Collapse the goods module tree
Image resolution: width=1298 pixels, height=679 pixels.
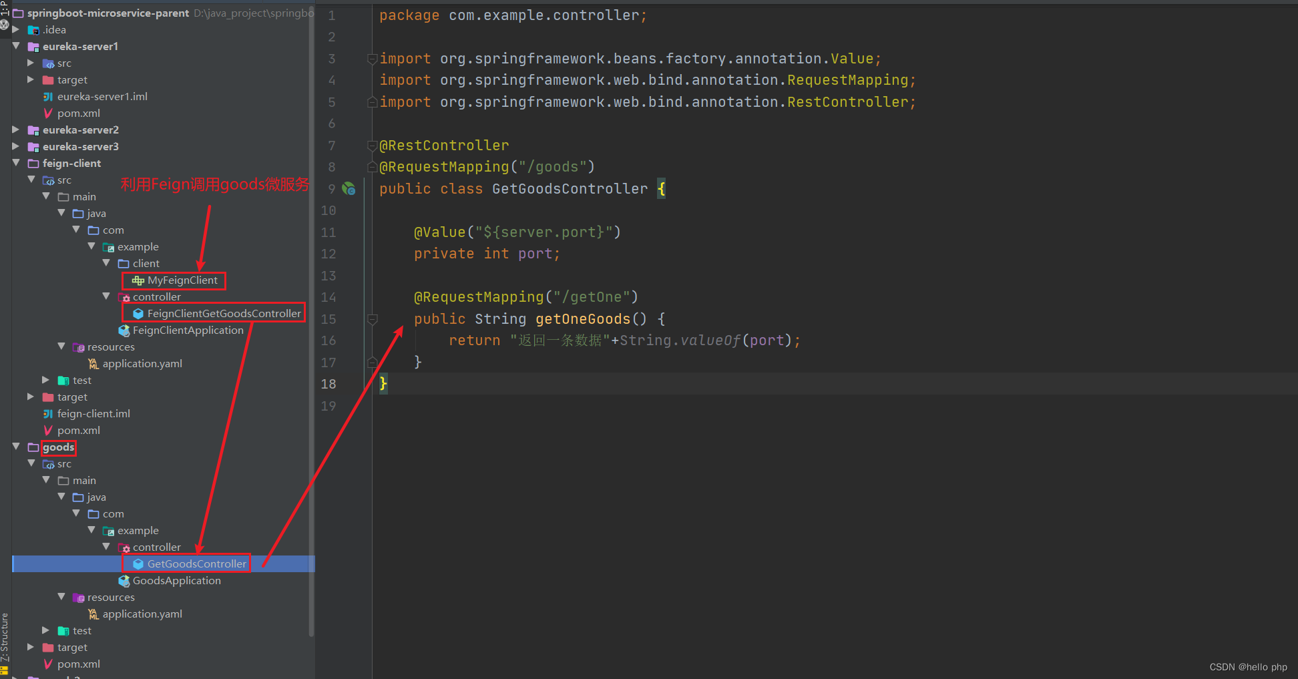16,447
